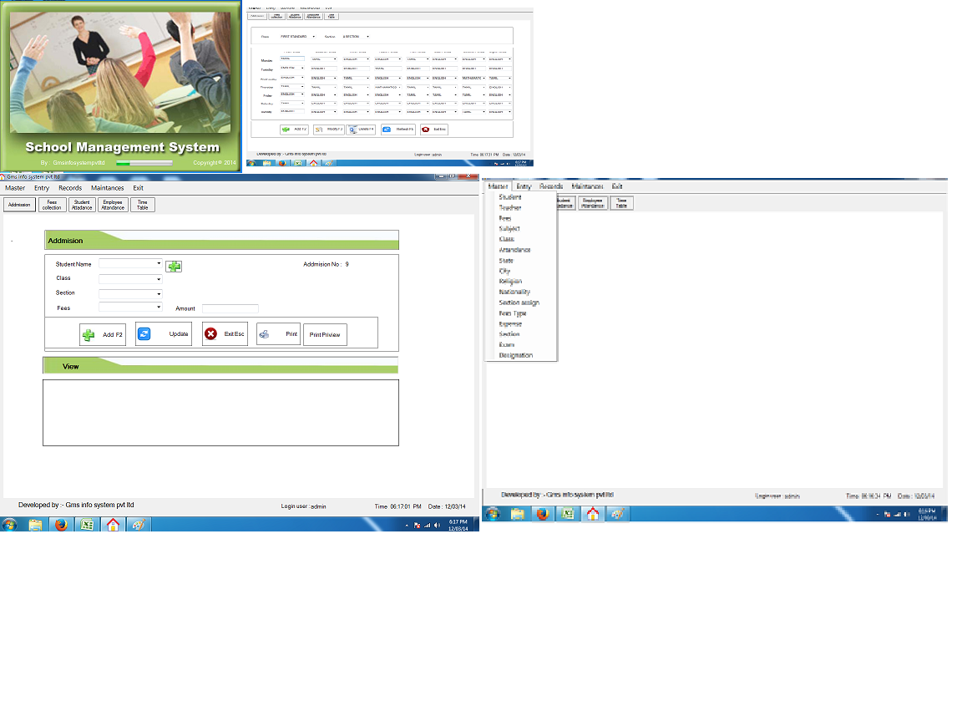Open A SECTION dropdown in timetable window
962x722 pixels.
[356, 37]
